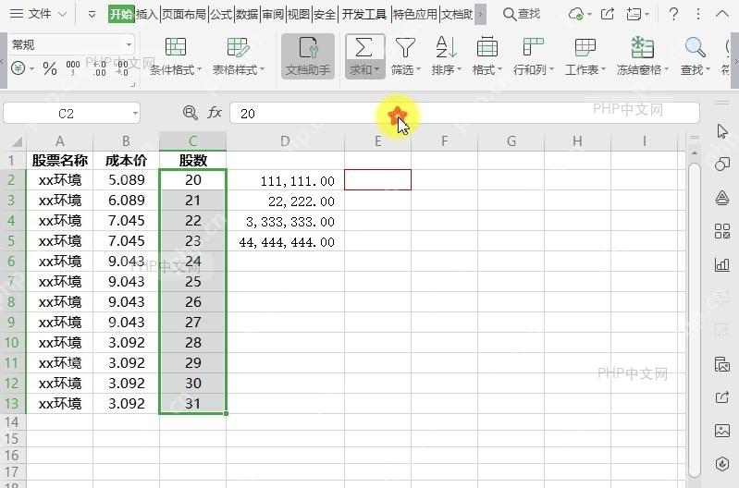Screen dimensions: 739x488
Task: Click the name box showing C2
Action: pyautogui.click(x=66, y=114)
